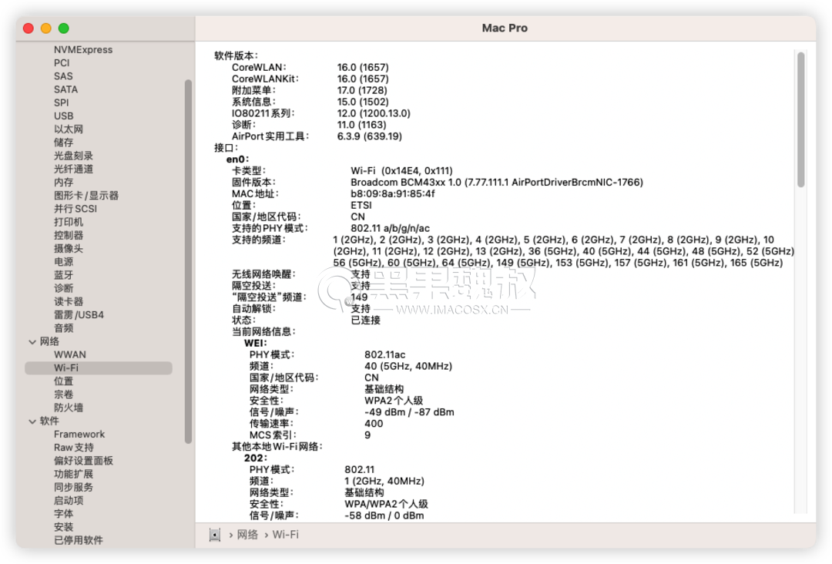Select 位置 under 网络
832x564 pixels.
tap(64, 381)
